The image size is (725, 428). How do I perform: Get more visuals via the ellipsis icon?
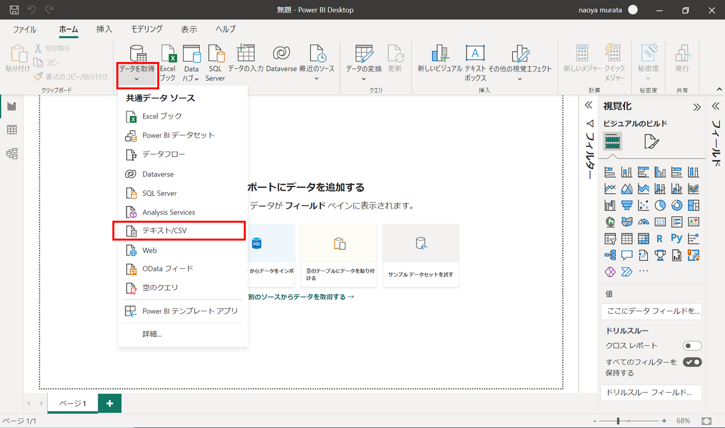[x=643, y=271]
